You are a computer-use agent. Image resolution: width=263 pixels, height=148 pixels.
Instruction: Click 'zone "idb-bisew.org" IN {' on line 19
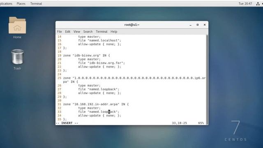click(87, 55)
